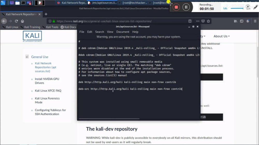Open the Firefox hamburger menu

[255, 21]
